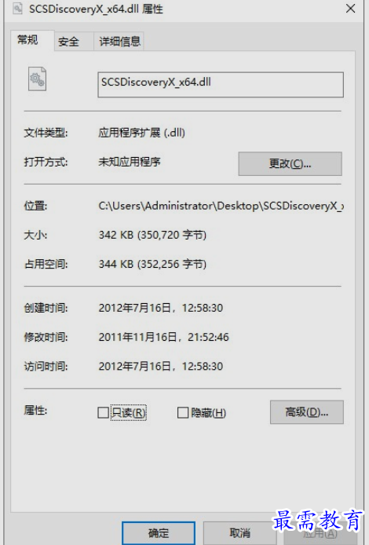369x545 pixels.
Task: Switch to the 安全 tab
Action: pyautogui.click(x=69, y=42)
